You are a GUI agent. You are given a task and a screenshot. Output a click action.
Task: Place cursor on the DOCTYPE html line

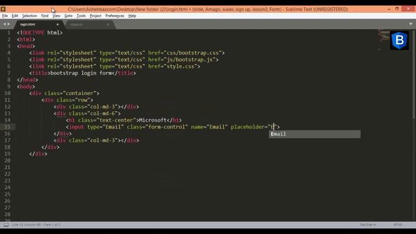click(40, 32)
